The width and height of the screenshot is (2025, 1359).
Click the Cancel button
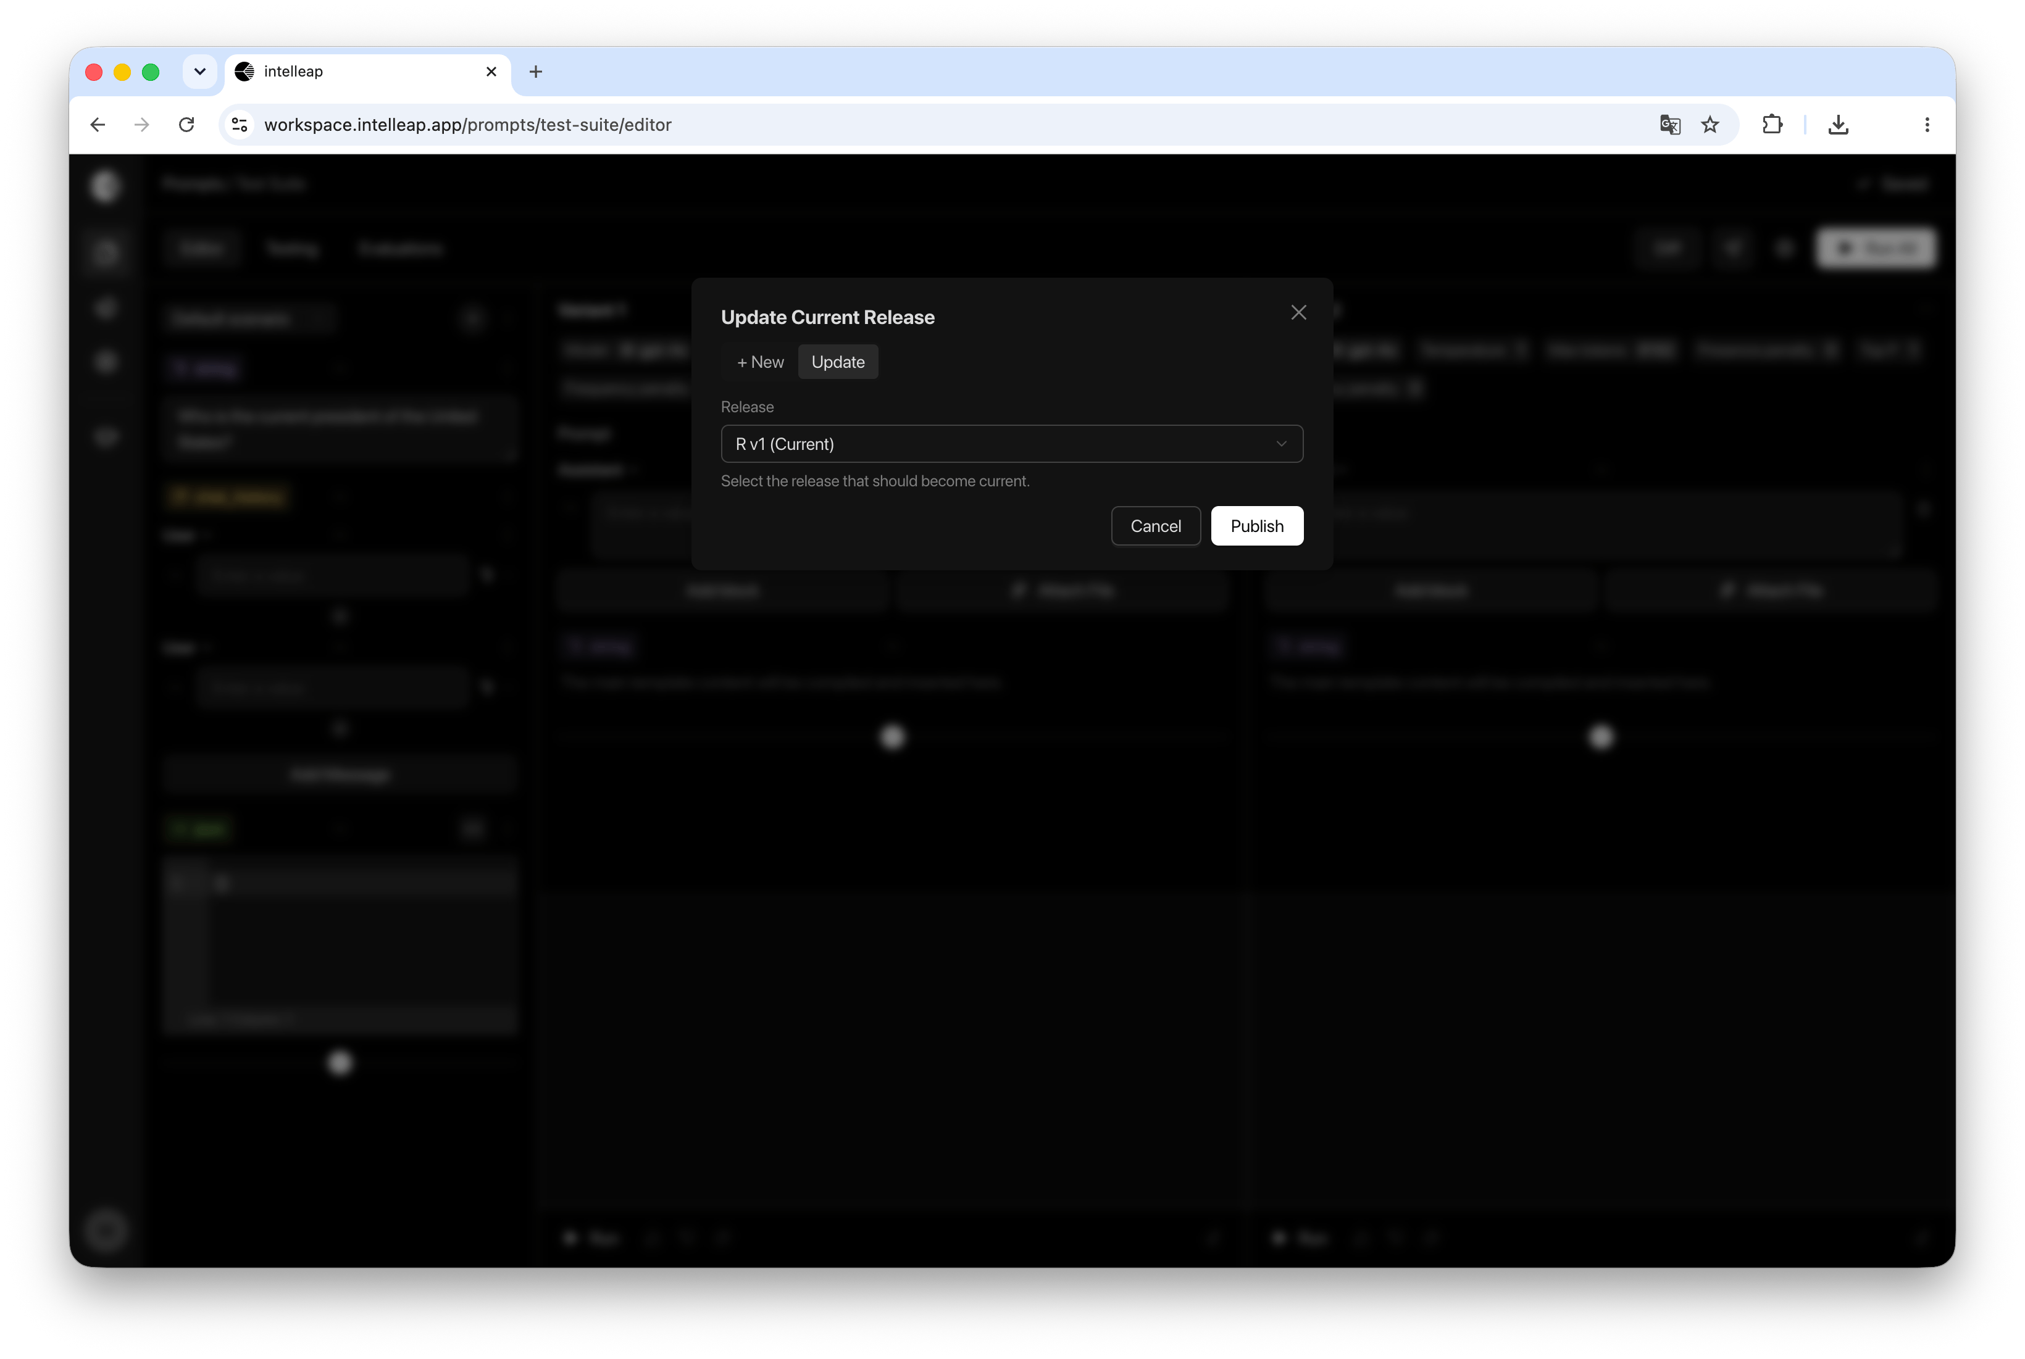pos(1154,526)
